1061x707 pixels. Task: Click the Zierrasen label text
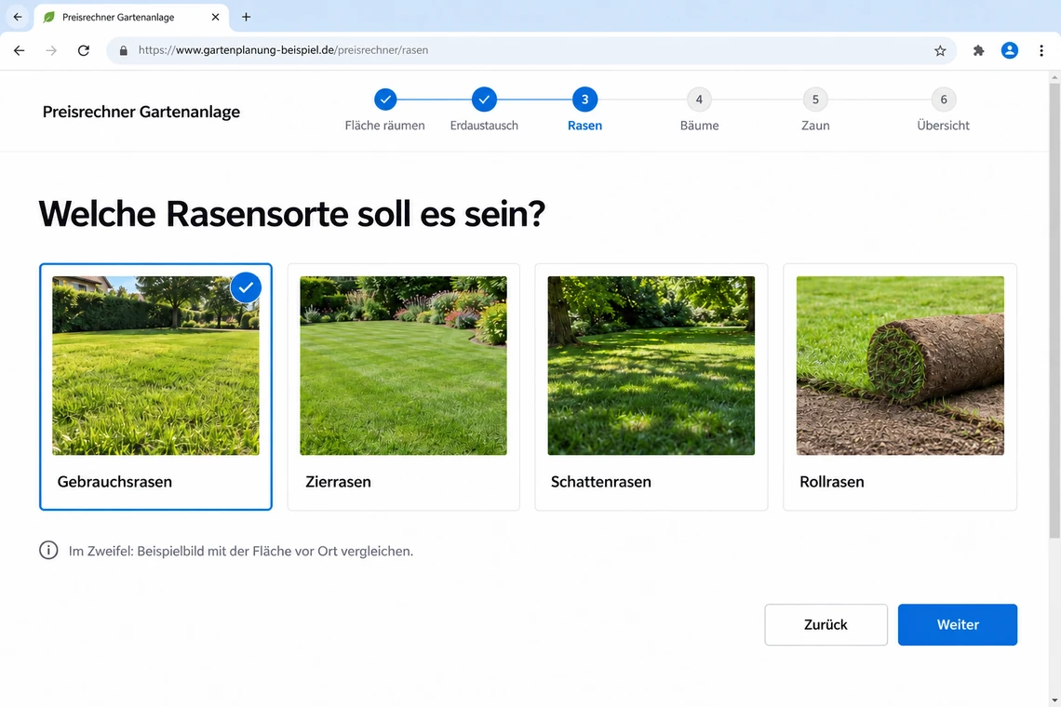click(x=339, y=482)
